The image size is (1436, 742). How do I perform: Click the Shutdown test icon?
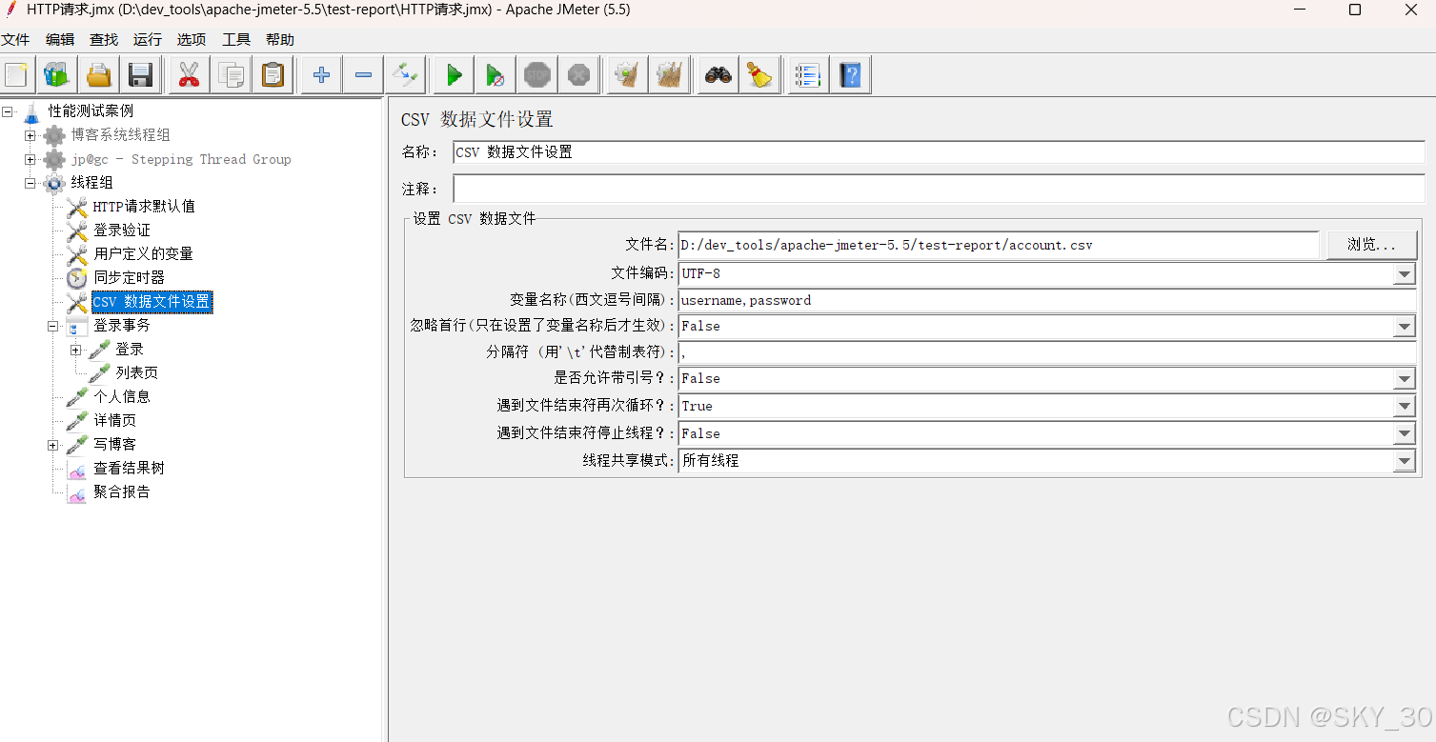579,74
